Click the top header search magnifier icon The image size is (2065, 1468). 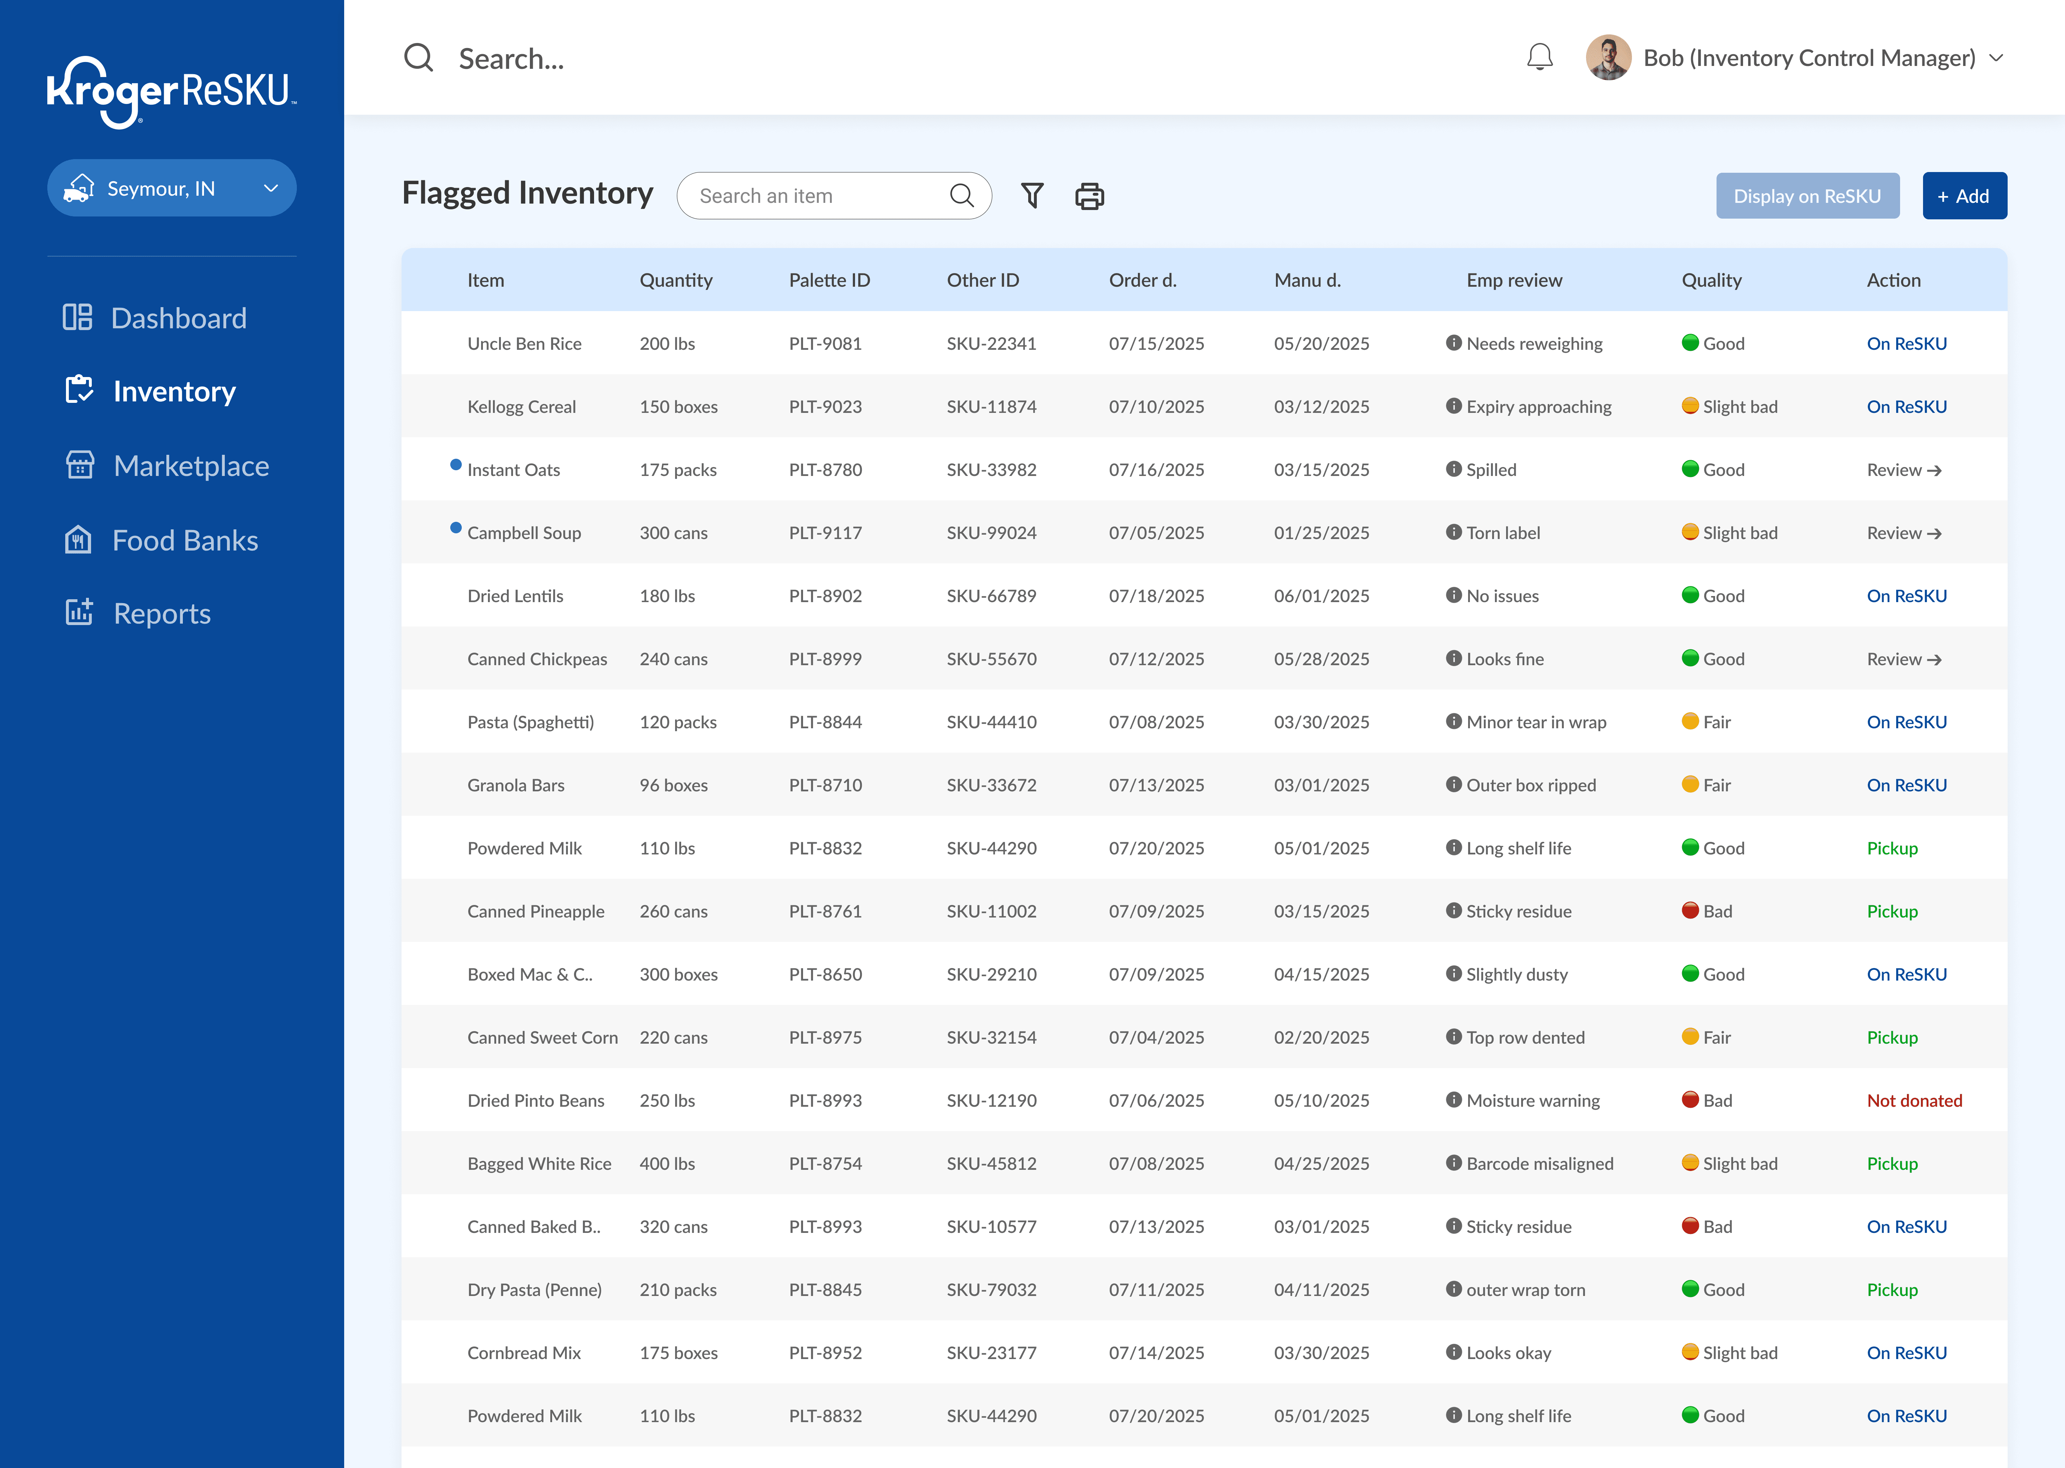[418, 58]
